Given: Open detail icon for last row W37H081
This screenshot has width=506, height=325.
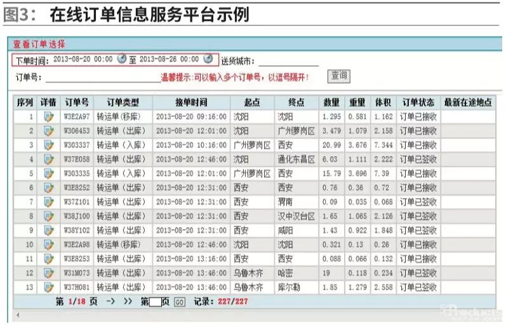Looking at the screenshot, I should 48,287.
